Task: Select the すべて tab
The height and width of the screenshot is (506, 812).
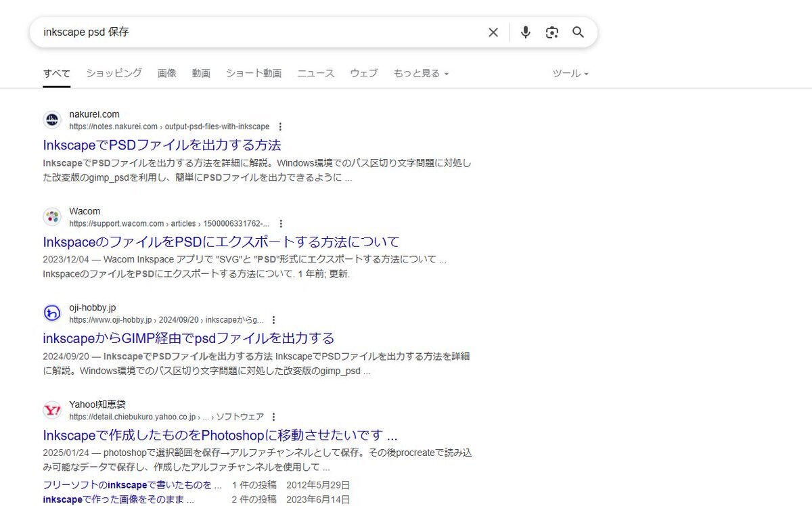Action: tap(56, 73)
